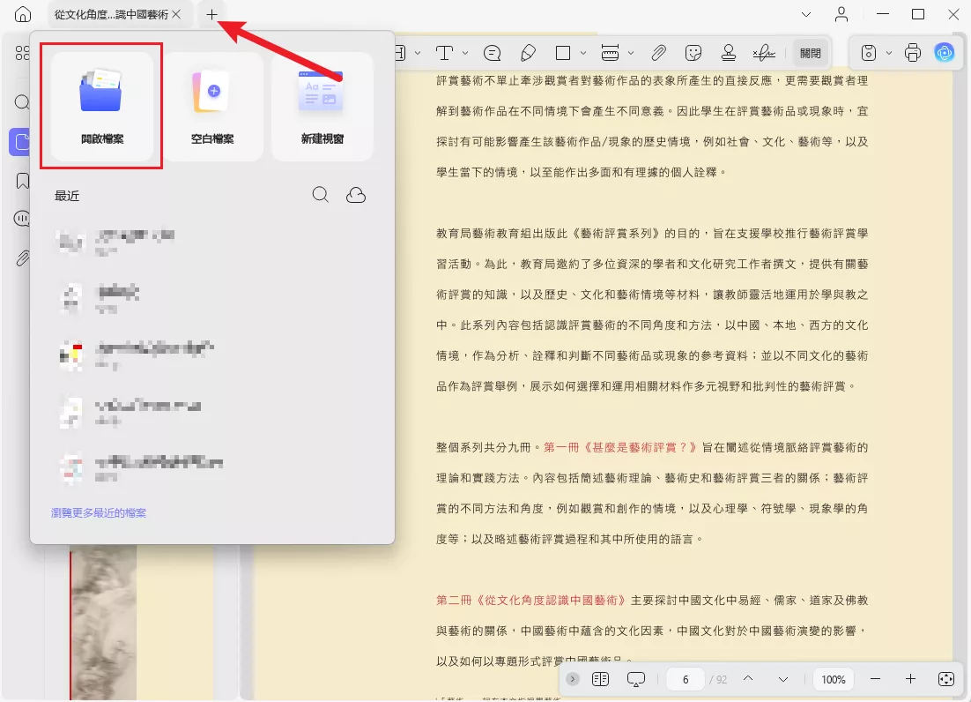Select the measure ruler tool

[x=610, y=53]
